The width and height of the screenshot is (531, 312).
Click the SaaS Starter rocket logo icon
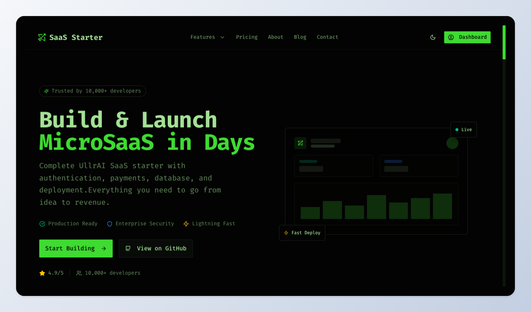(42, 37)
